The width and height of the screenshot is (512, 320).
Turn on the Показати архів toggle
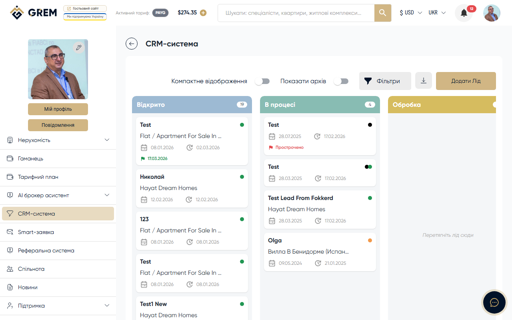click(341, 81)
